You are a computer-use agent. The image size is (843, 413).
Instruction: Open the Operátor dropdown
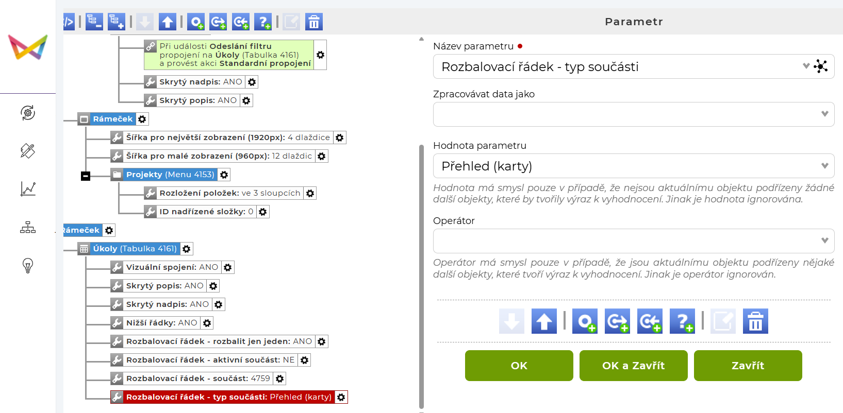click(x=633, y=240)
